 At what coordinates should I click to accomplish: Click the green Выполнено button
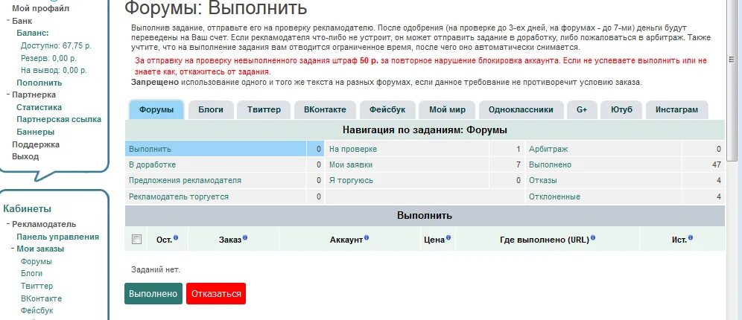tap(153, 293)
